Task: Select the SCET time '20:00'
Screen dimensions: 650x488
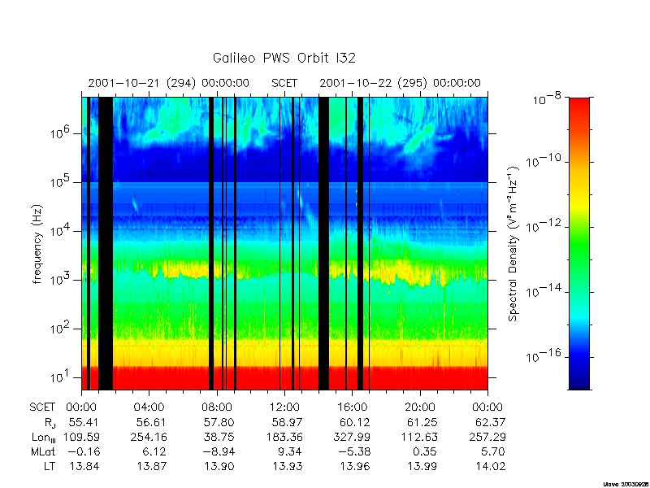Action: point(420,407)
